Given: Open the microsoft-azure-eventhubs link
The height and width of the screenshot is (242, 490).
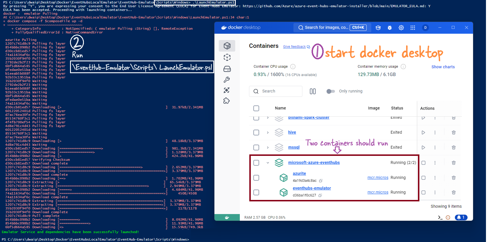Looking at the screenshot, I should 314,162.
